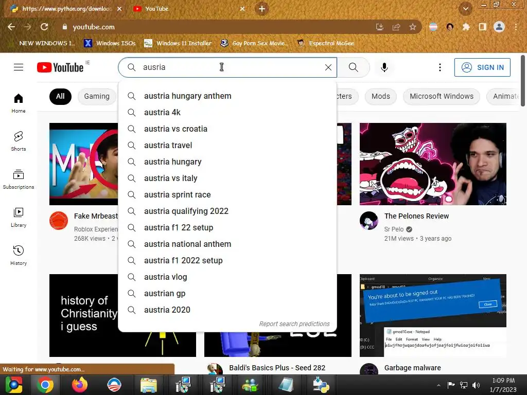Image resolution: width=527 pixels, height=395 pixels.
Task: Choose suggestion austria vs croatia
Action: point(227,129)
